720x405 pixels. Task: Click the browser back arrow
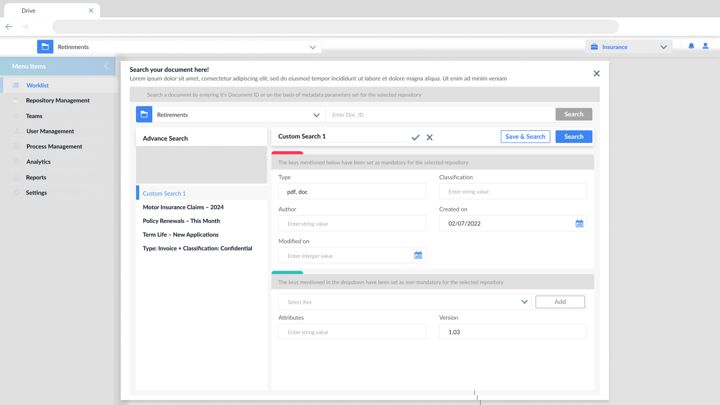point(9,27)
